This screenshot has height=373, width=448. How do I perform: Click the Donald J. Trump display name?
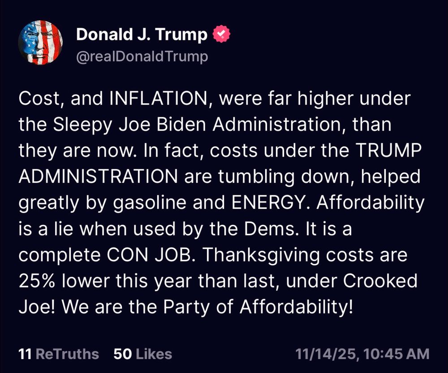tap(142, 35)
